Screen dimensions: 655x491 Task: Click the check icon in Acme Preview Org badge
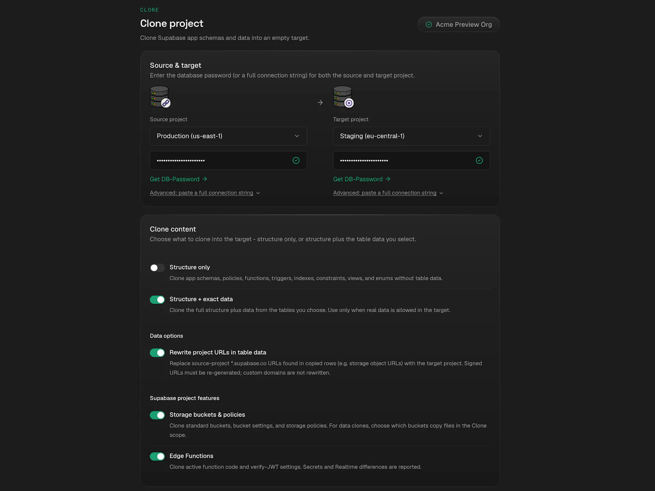[x=429, y=25]
